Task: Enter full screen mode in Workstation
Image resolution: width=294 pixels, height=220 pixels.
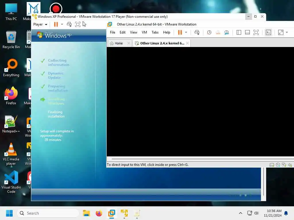Action: [256, 32]
